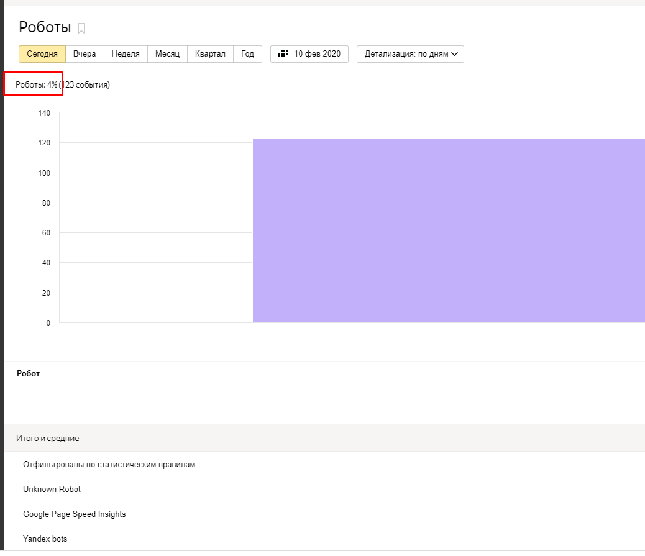The image size is (645, 556).
Task: Click the 120 y-axis label
Action: [x=44, y=143]
